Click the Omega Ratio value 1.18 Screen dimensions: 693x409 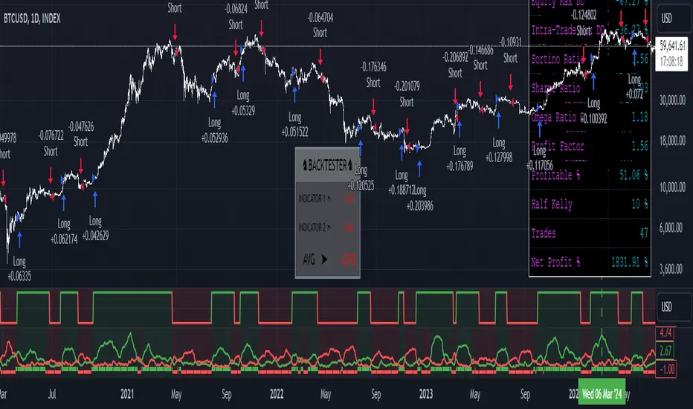click(x=639, y=117)
